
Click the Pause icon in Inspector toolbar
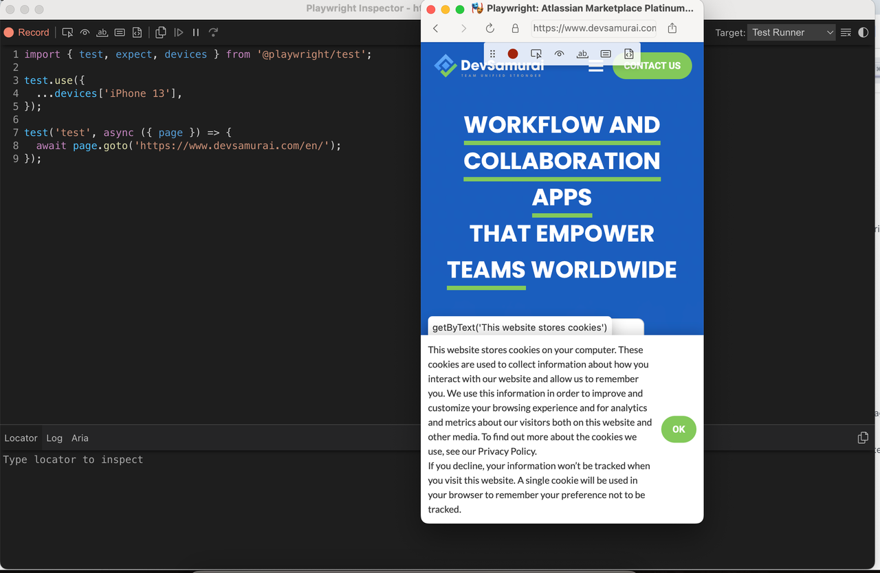(196, 32)
